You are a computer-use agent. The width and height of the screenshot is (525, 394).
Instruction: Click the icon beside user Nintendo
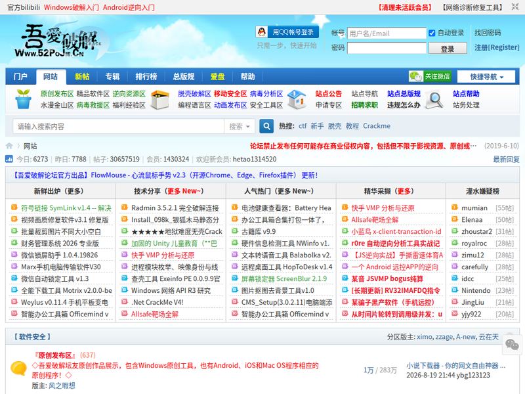point(455,290)
